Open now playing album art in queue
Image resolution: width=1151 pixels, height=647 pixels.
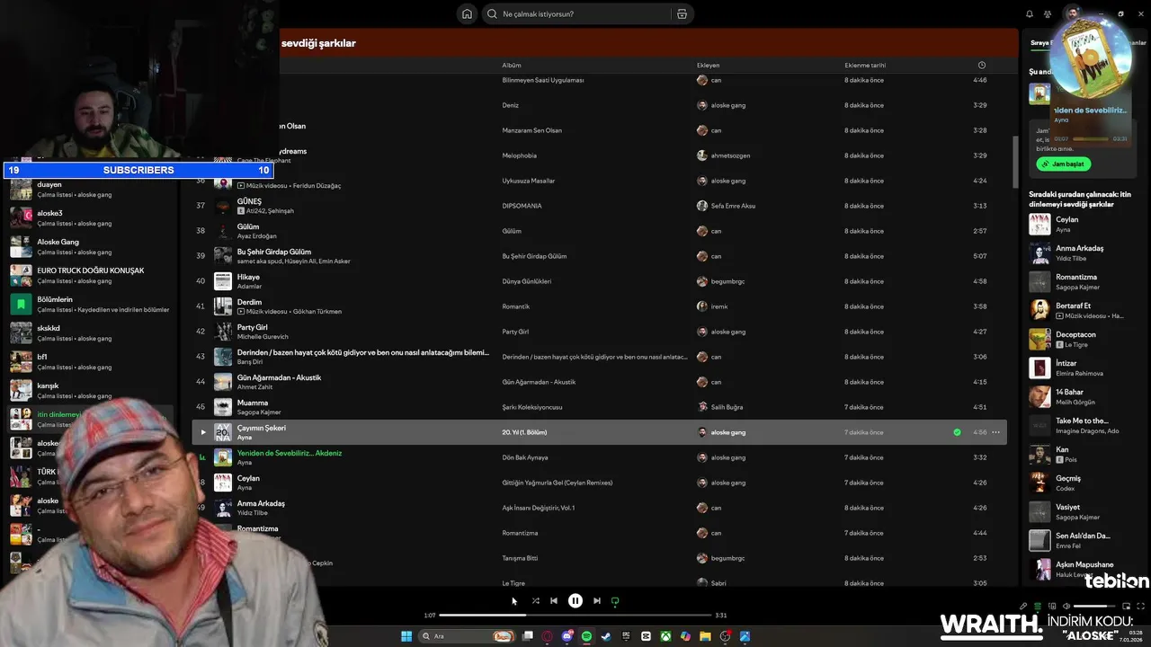point(1039,94)
